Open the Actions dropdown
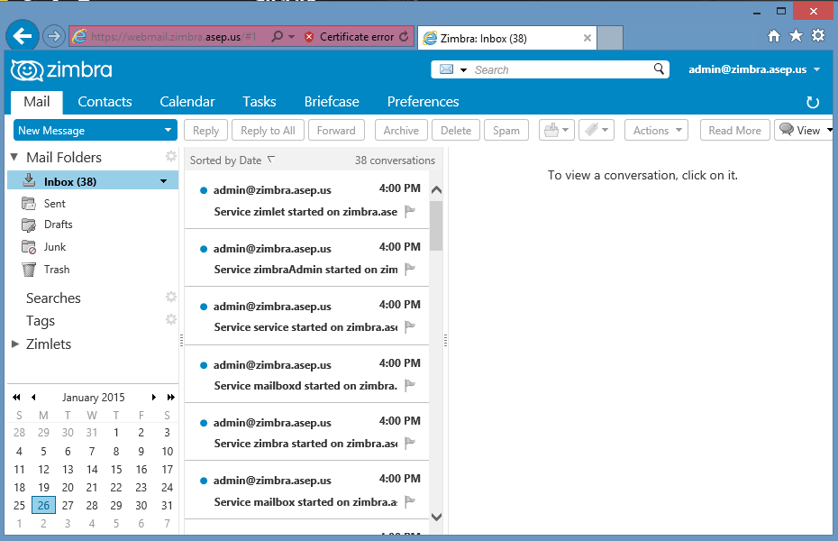The height and width of the screenshot is (541, 838). pyautogui.click(x=656, y=131)
